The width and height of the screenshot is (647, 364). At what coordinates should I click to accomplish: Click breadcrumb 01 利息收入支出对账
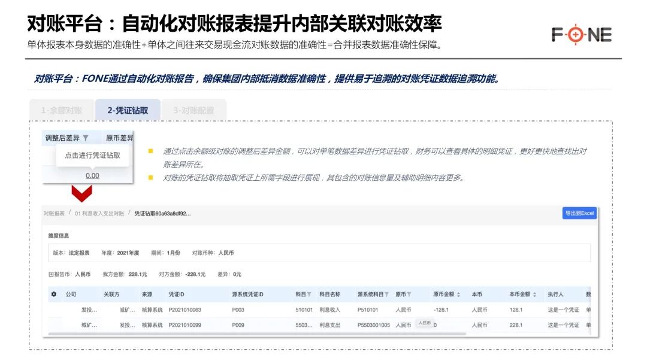tap(99, 213)
